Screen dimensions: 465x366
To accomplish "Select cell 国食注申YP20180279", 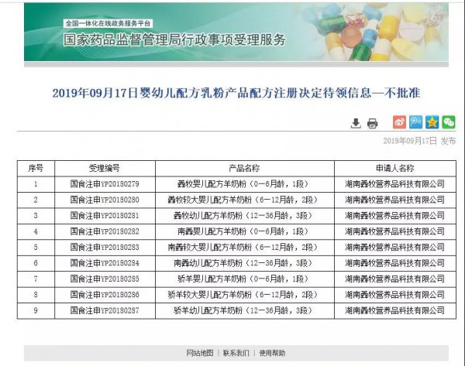I will 105,184.
